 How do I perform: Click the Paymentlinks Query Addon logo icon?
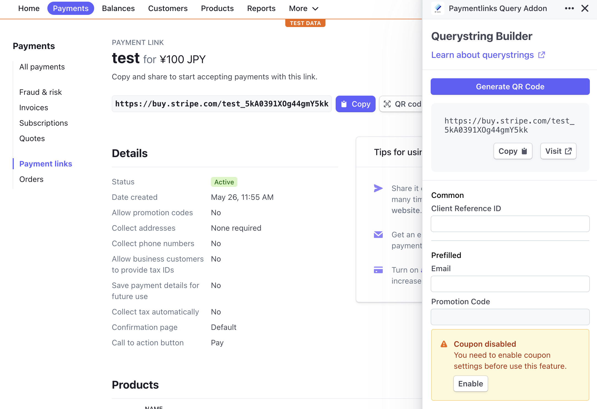click(x=438, y=8)
